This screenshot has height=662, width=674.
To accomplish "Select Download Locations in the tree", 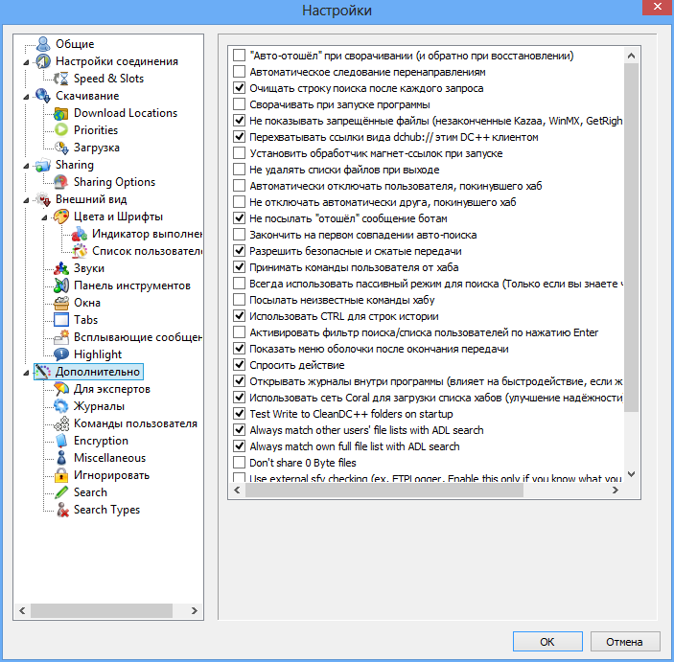I will coord(126,113).
